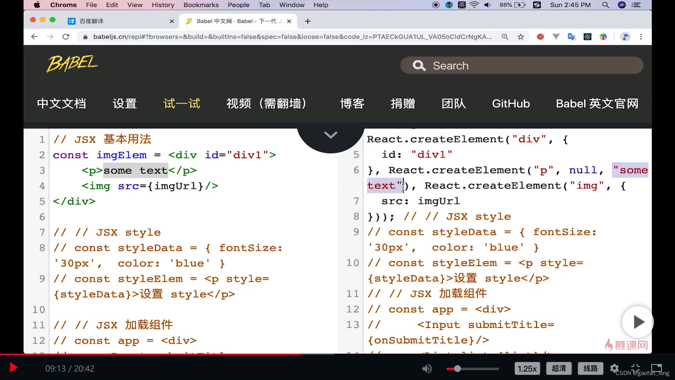The width and height of the screenshot is (675, 380).
Task: Open the React DevTools extension icon
Action: [x=587, y=37]
